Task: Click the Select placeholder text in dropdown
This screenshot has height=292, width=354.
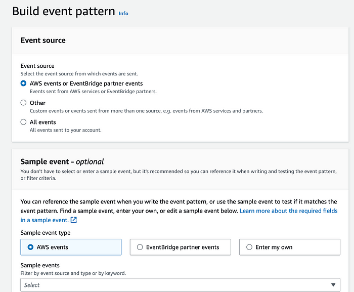Action: (x=32, y=285)
